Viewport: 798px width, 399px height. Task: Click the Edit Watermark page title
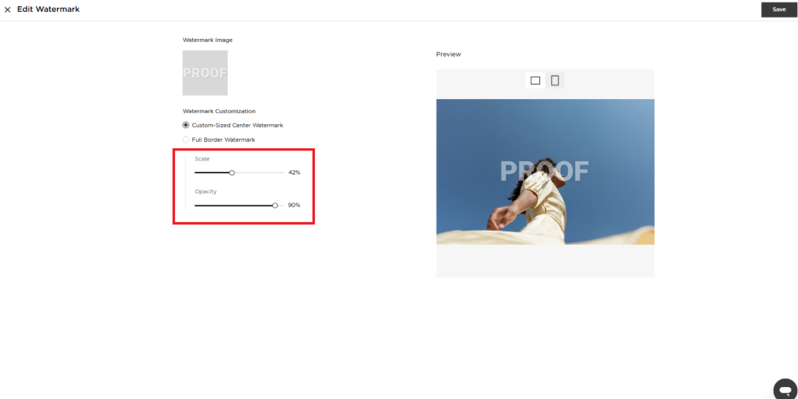(x=48, y=9)
